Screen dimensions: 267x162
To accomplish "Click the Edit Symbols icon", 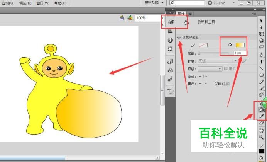I will [130, 18].
